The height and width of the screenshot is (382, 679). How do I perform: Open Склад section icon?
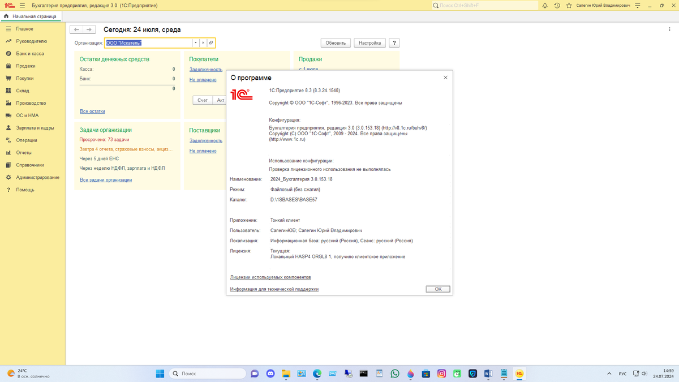tap(8, 91)
